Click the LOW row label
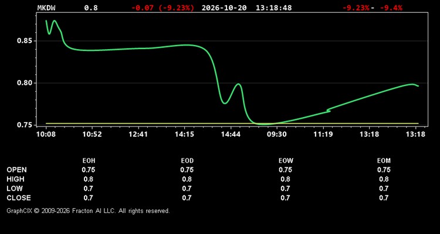The image size is (440, 234). coord(15,188)
